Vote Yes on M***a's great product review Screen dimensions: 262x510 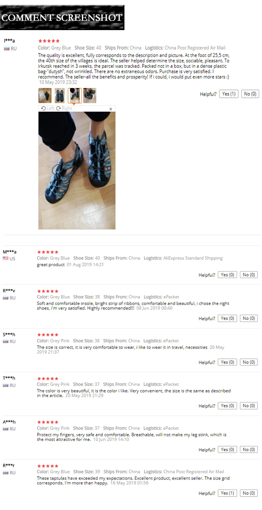click(227, 275)
